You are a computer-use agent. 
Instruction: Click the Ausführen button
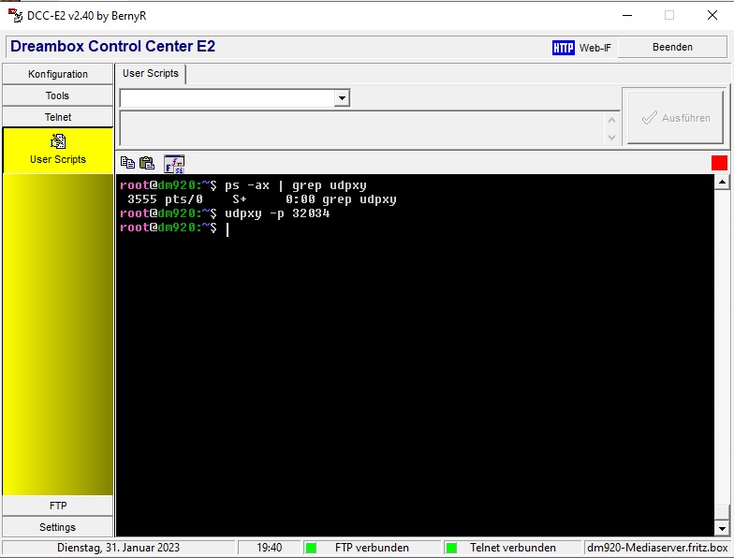point(675,118)
